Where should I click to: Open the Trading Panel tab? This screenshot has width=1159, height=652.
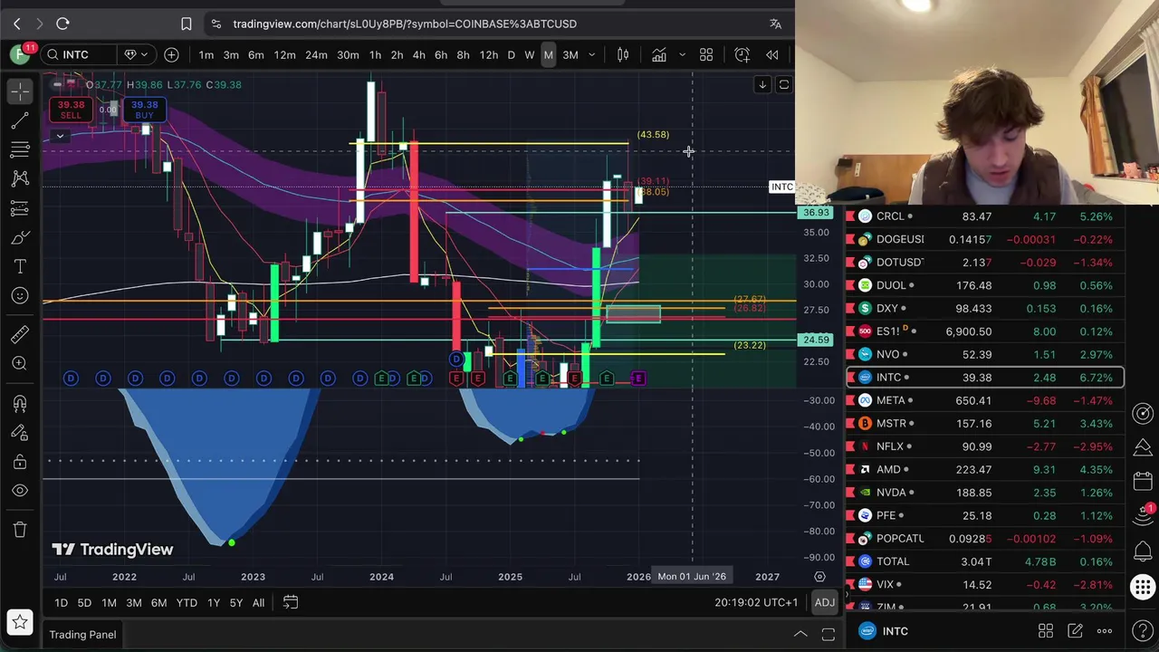(82, 635)
